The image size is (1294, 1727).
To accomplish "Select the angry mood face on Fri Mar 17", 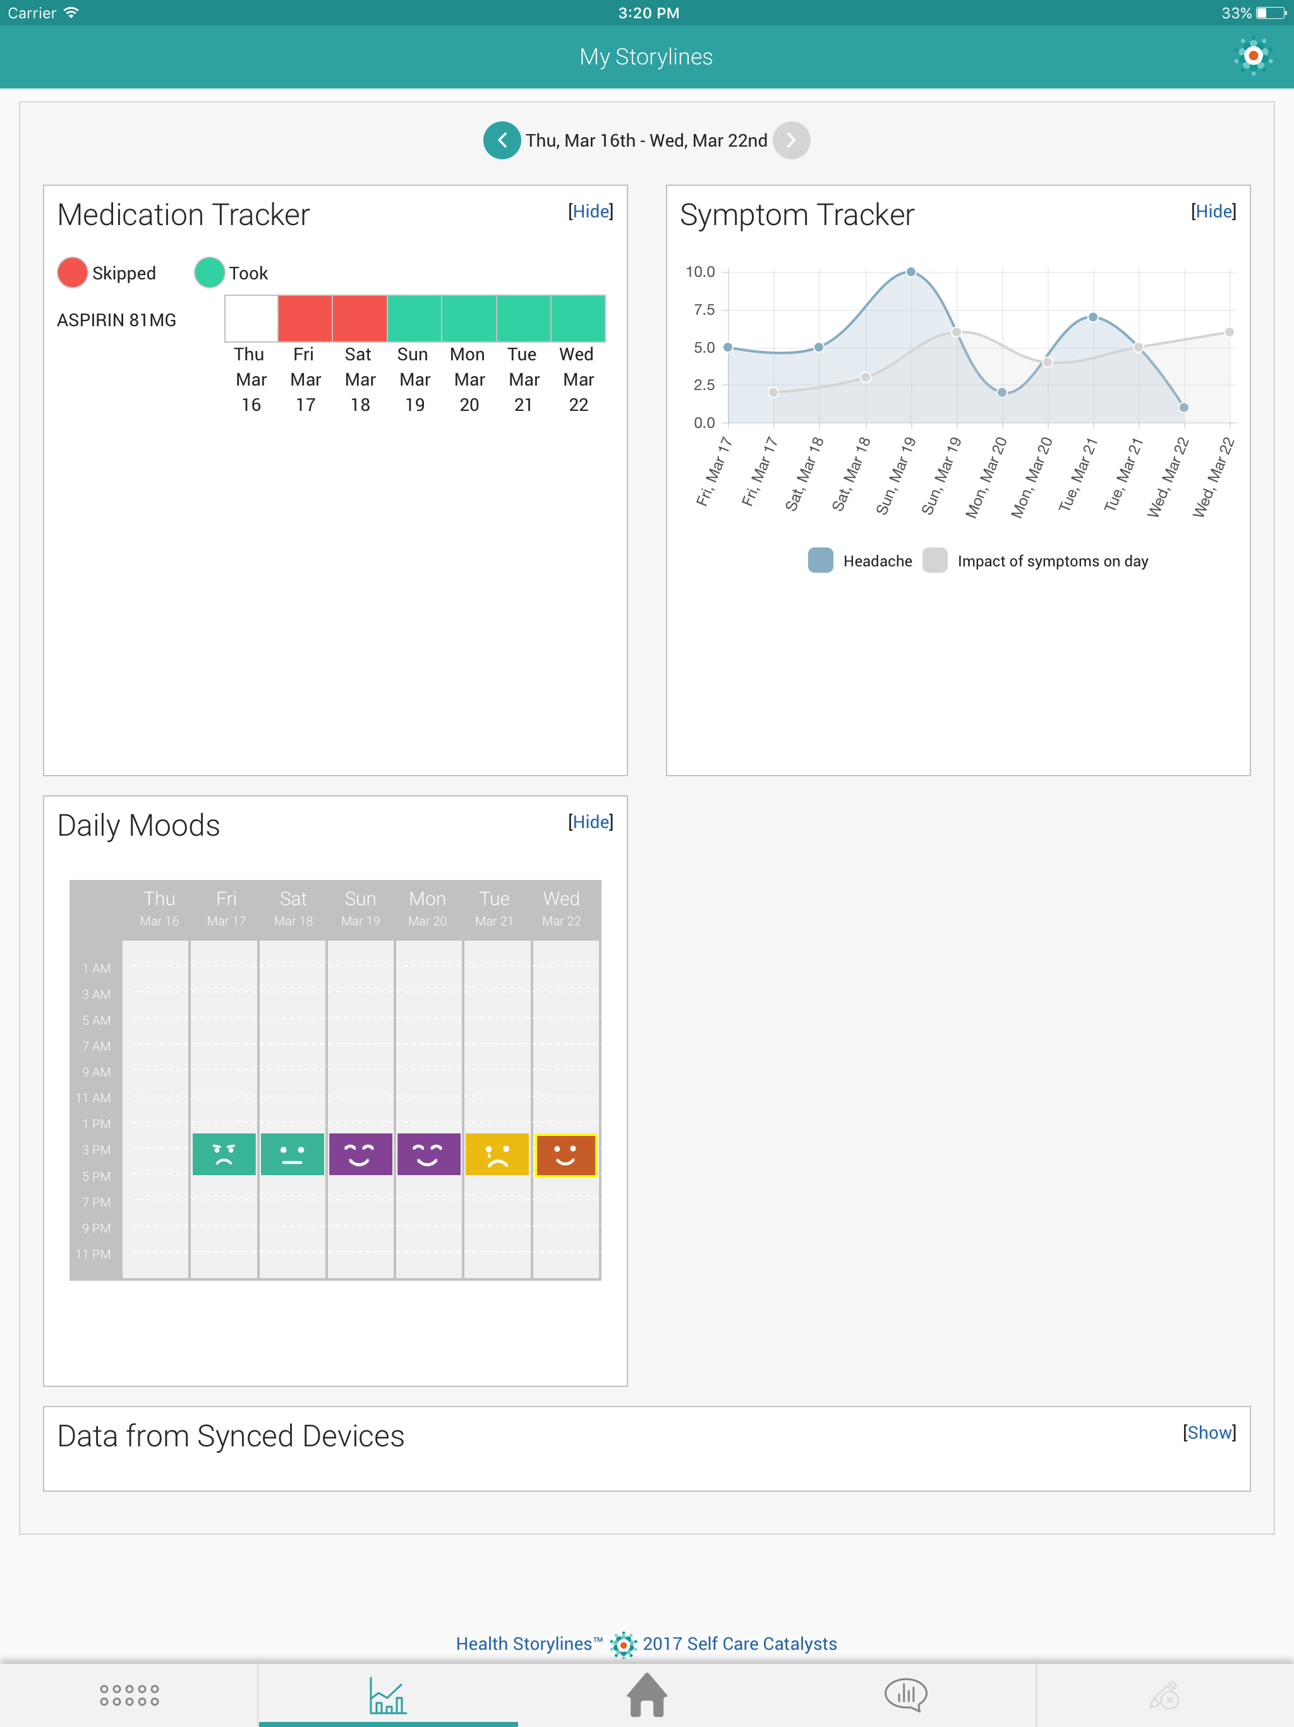I will 224,1154.
